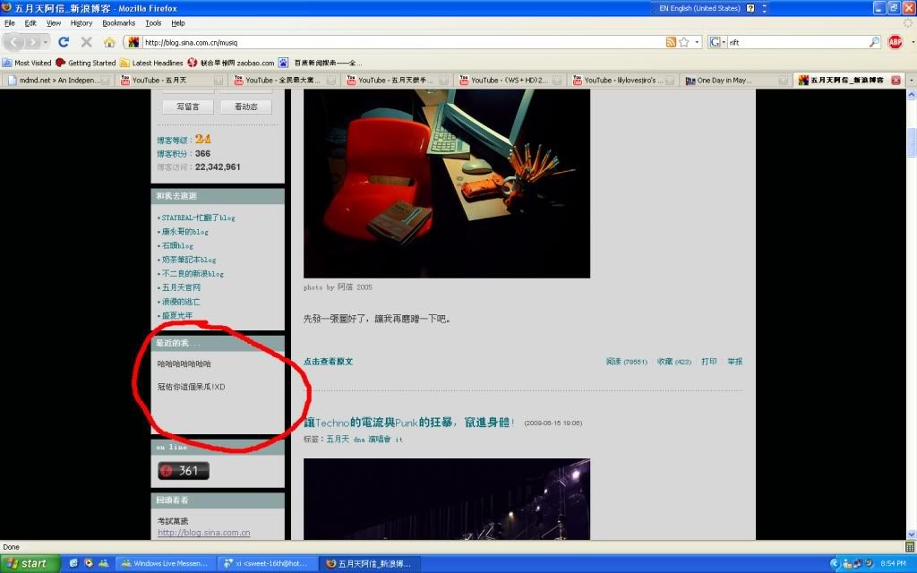This screenshot has height=573, width=917.
Task: Click the 举报 report link
Action: tap(734, 362)
